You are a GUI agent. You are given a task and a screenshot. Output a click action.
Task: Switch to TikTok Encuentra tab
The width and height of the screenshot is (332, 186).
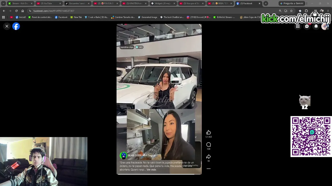[77, 3]
